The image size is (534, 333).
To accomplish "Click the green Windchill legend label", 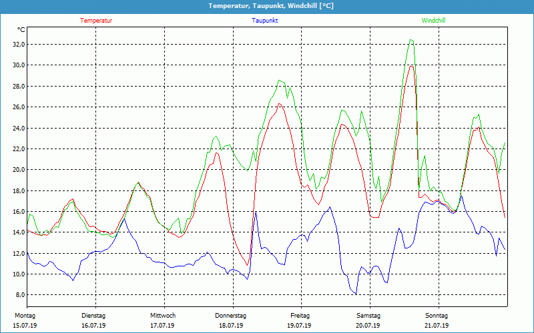I will click(x=433, y=21).
